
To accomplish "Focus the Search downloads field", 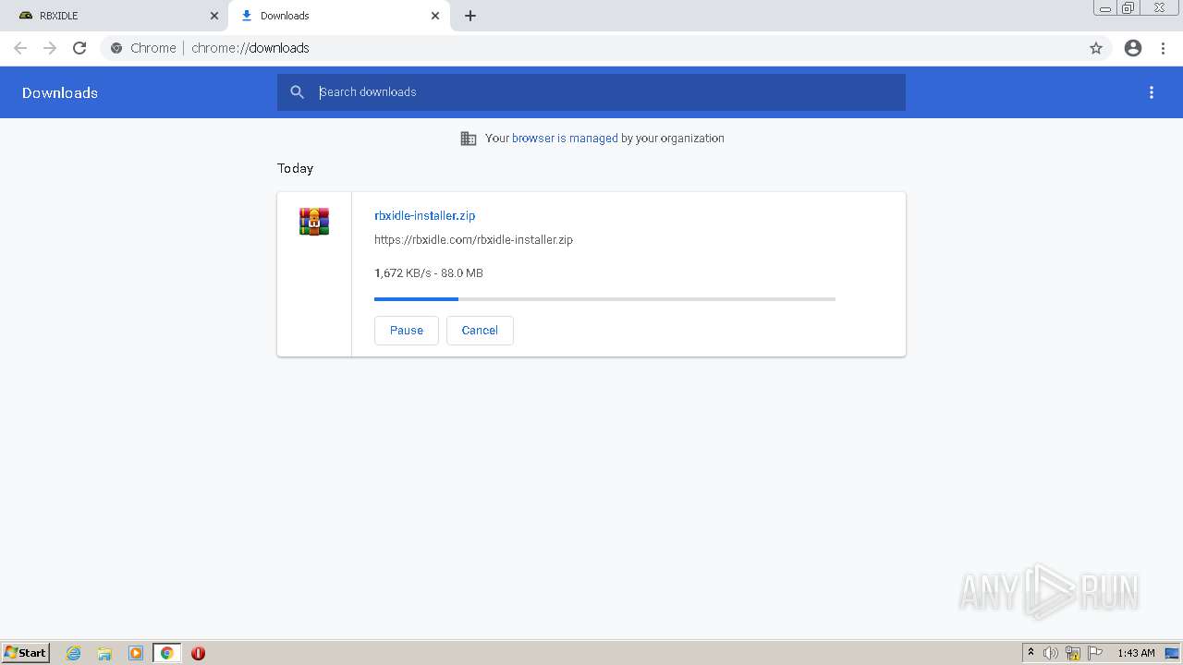I will coord(591,92).
